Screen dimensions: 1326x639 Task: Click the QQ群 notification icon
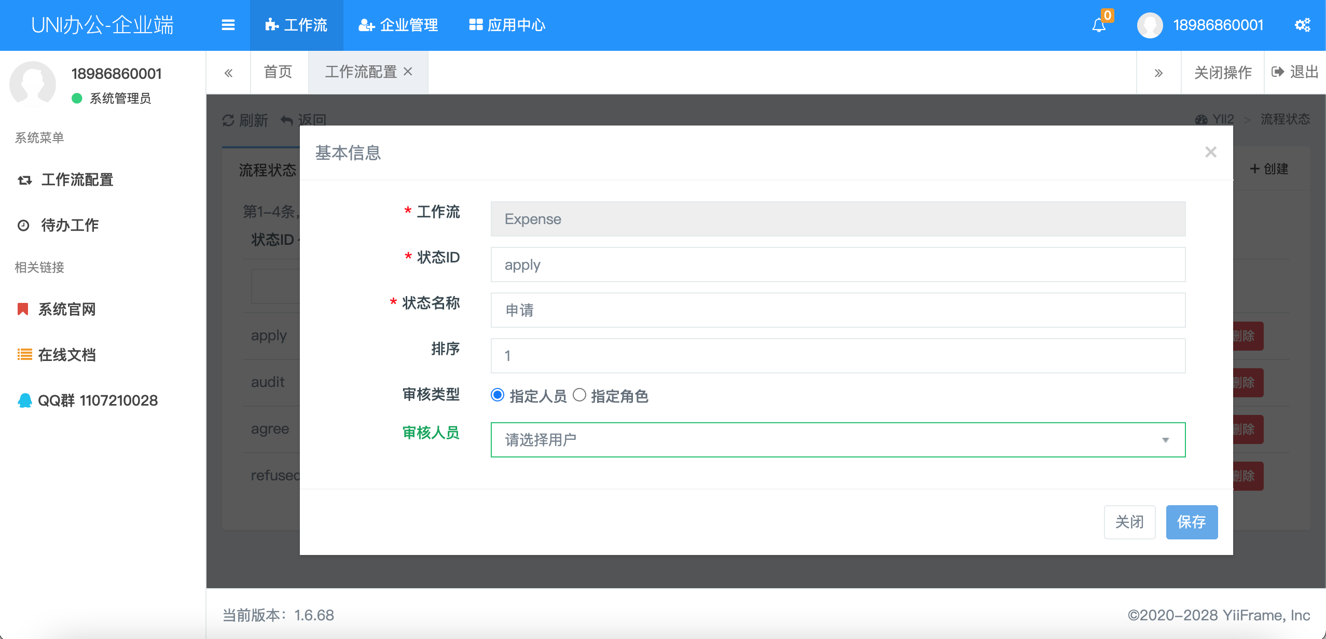pos(22,400)
